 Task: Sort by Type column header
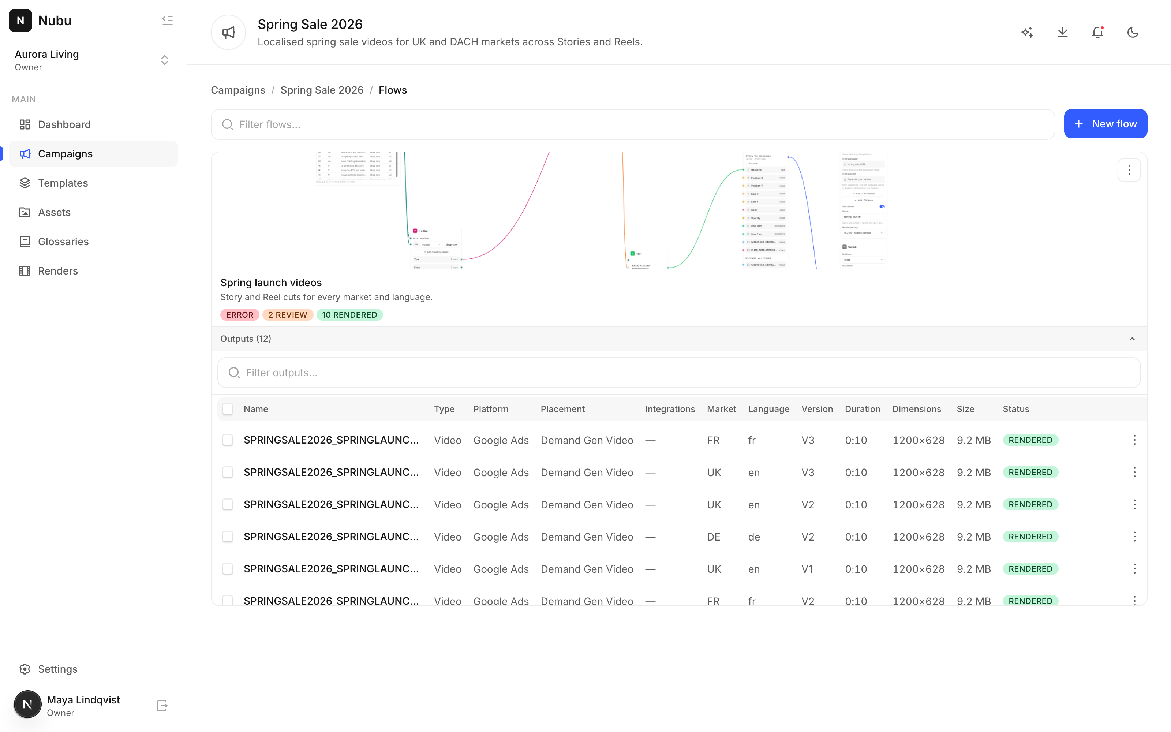[444, 409]
